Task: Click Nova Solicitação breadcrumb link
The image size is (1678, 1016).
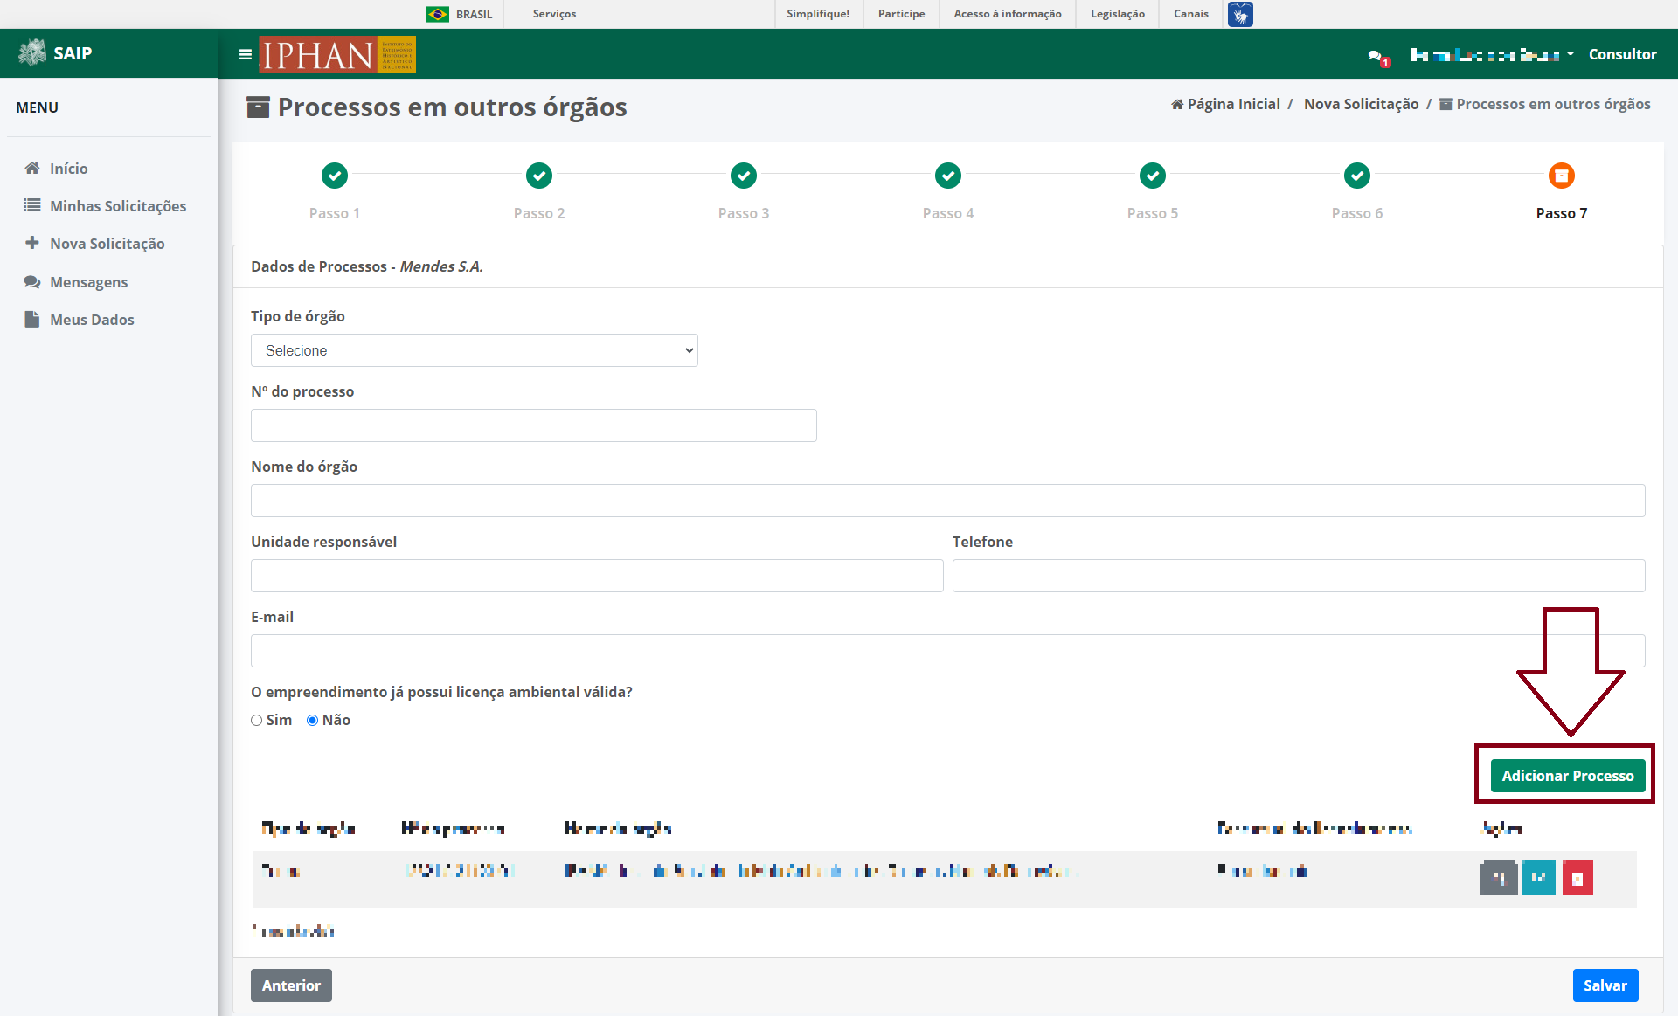Action: click(1362, 104)
